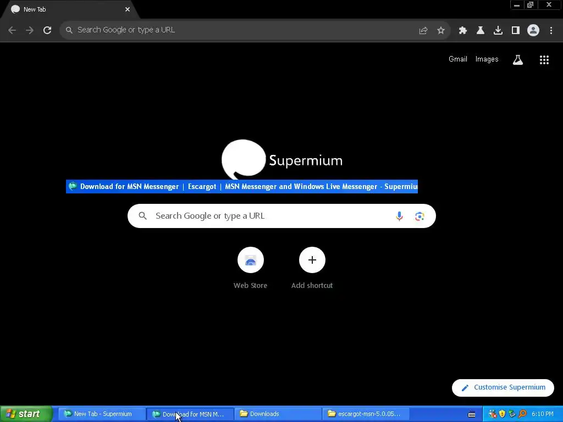Click the on-screen keyboard taskbar icon
The image size is (563, 422).
(472, 414)
